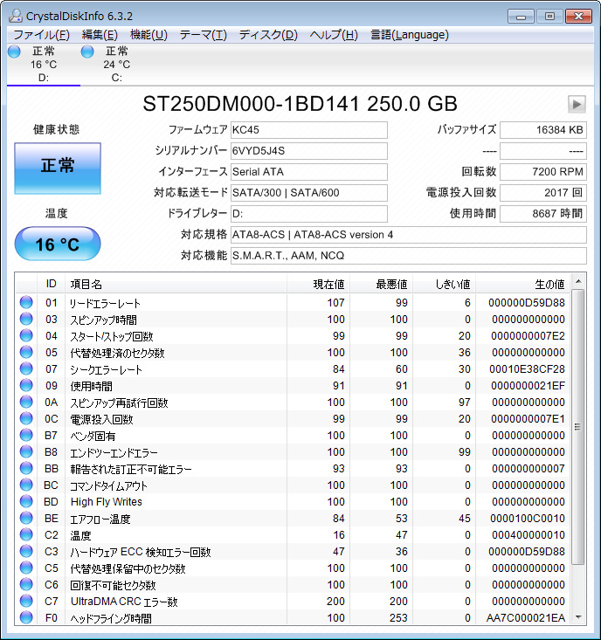This screenshot has height=640, width=601.
Task: Click the status icon for ID BE row
Action: point(26,518)
